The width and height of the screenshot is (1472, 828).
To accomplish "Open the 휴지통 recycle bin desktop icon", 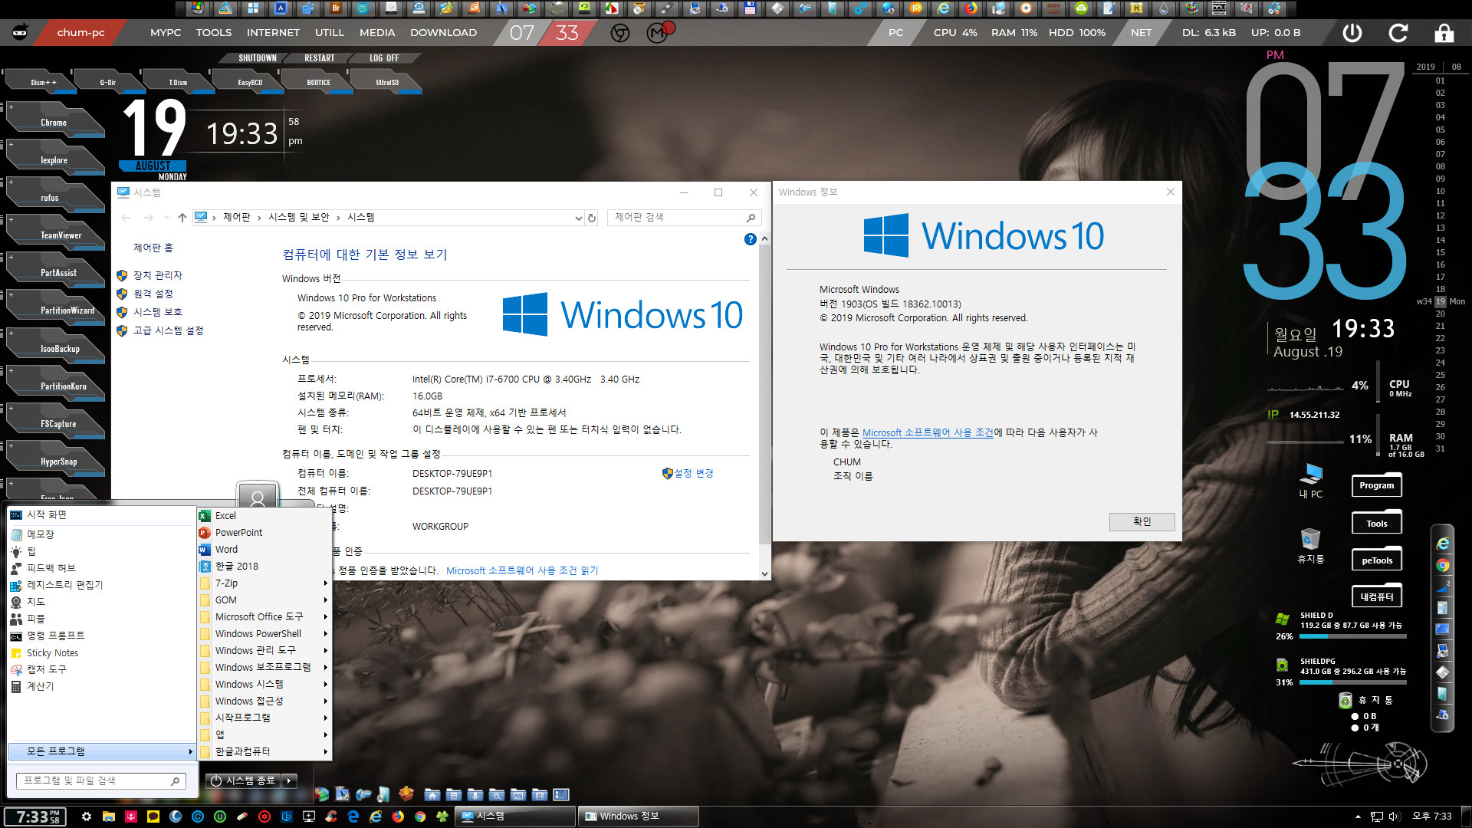I will click(x=1310, y=546).
